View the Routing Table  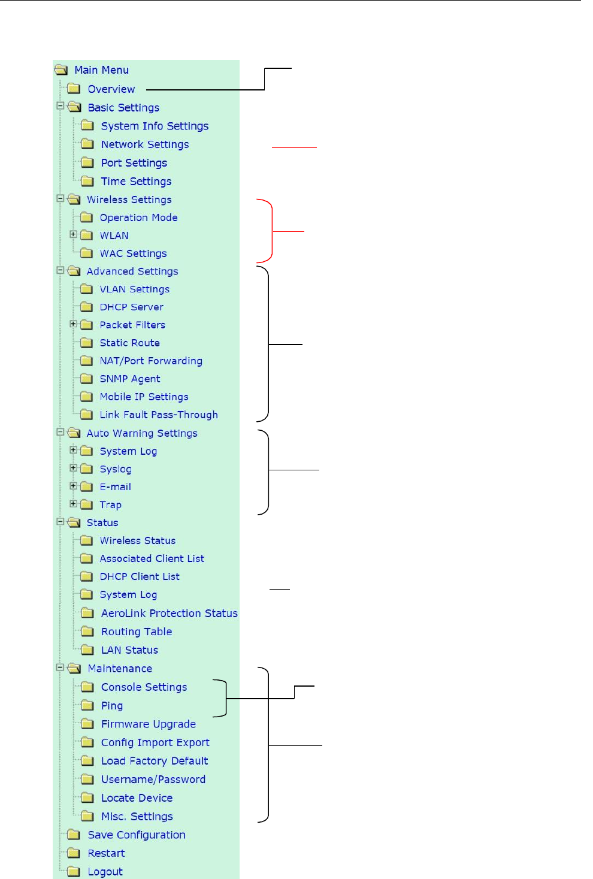(137, 632)
